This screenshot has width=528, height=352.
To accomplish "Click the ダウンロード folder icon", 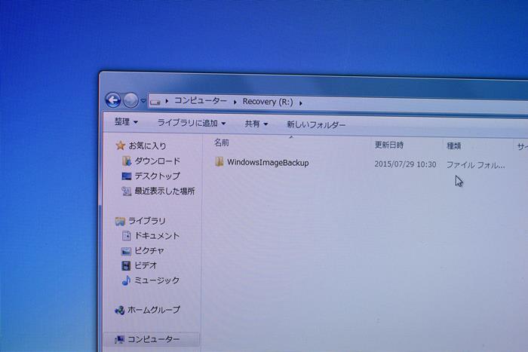I will (126, 161).
